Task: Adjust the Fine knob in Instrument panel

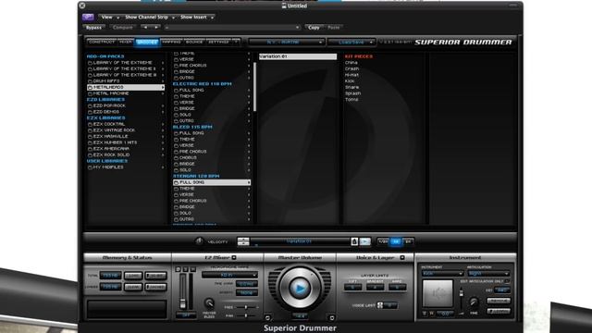Action: click(474, 302)
